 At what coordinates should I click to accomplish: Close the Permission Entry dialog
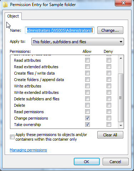coord(123,3)
